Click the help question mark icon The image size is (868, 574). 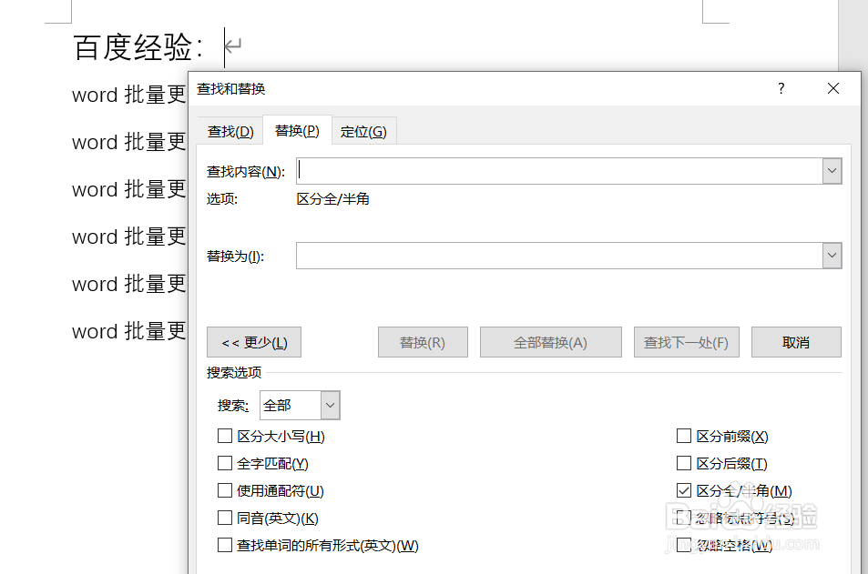(x=781, y=88)
